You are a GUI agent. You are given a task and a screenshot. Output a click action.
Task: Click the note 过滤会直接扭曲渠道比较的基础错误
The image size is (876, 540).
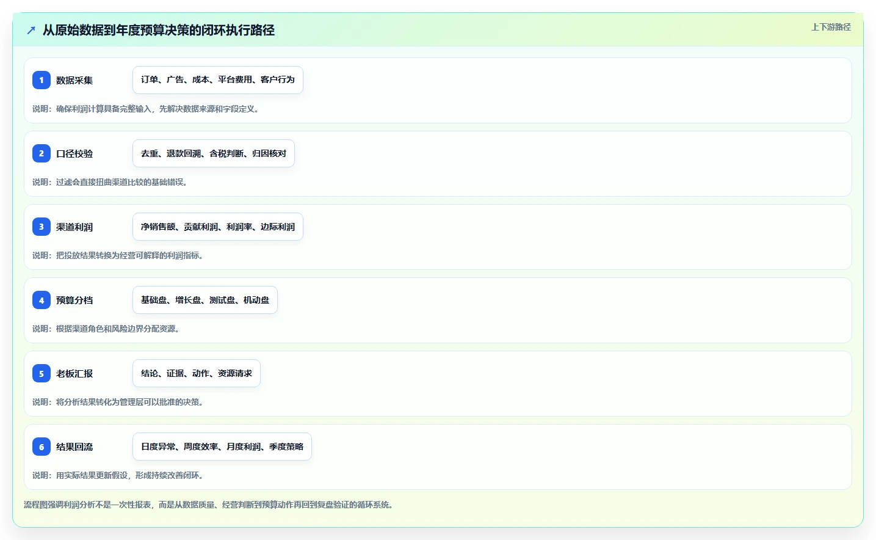tap(110, 182)
